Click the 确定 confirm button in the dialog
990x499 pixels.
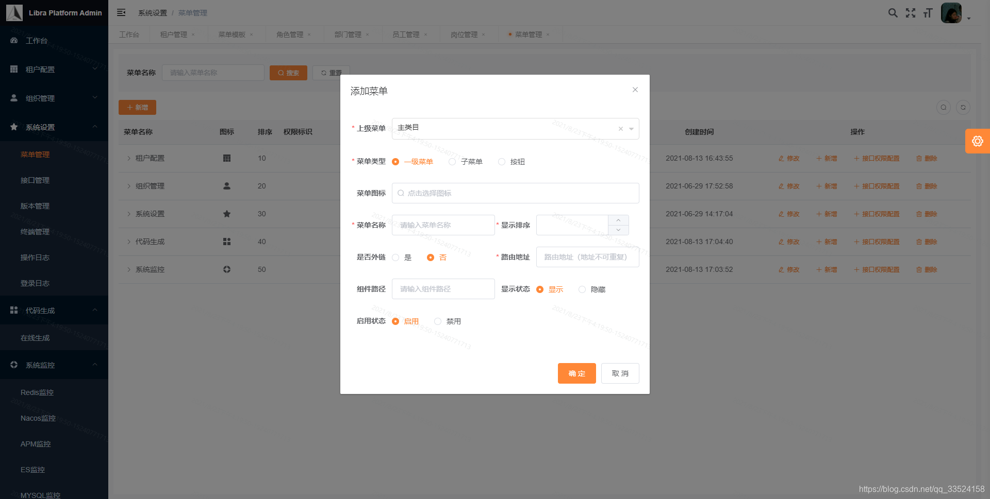(576, 373)
